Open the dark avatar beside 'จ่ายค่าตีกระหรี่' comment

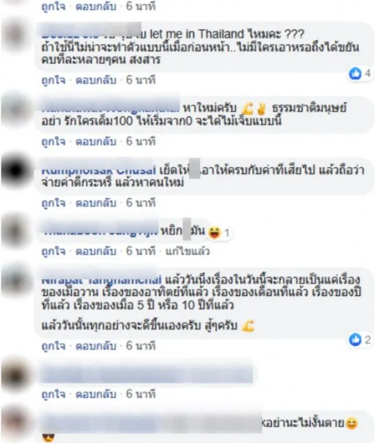pyautogui.click(x=16, y=171)
